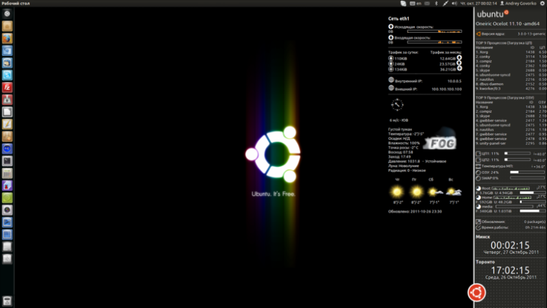This screenshot has height=308, width=547.
Task: Open the camera lens launcher icon
Action: [x=7, y=210]
